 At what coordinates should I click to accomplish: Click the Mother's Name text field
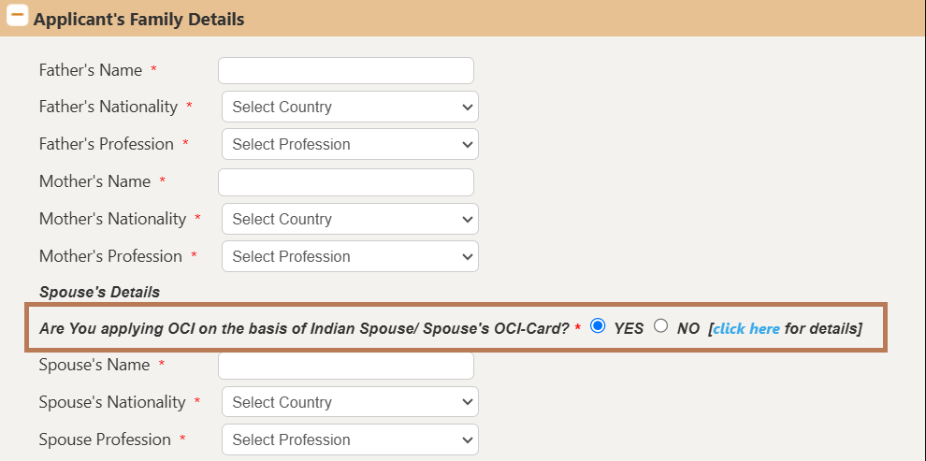[345, 181]
